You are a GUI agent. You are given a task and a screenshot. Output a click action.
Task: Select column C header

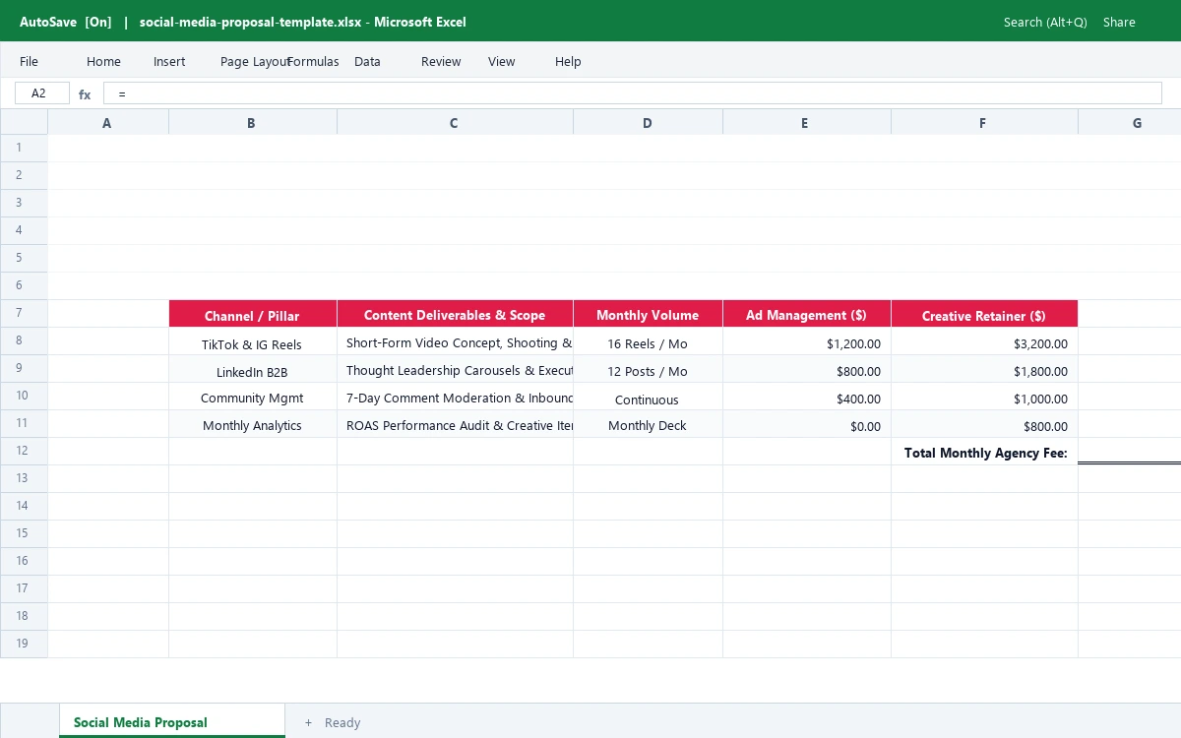pyautogui.click(x=456, y=122)
